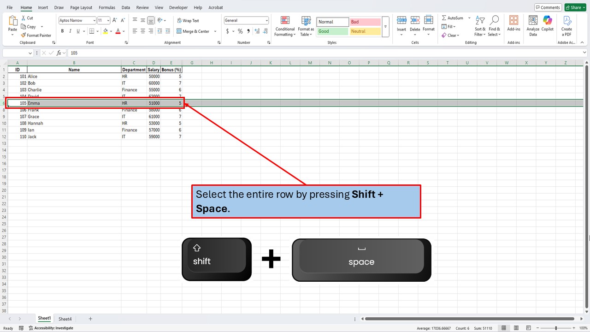
Task: Apply the Format Painter
Action: pyautogui.click(x=36, y=35)
